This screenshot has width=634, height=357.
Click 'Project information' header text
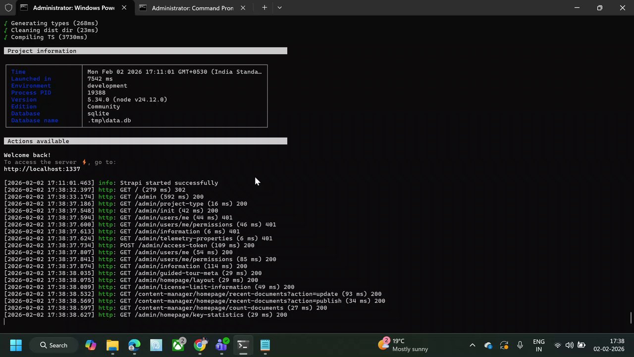tap(42, 51)
